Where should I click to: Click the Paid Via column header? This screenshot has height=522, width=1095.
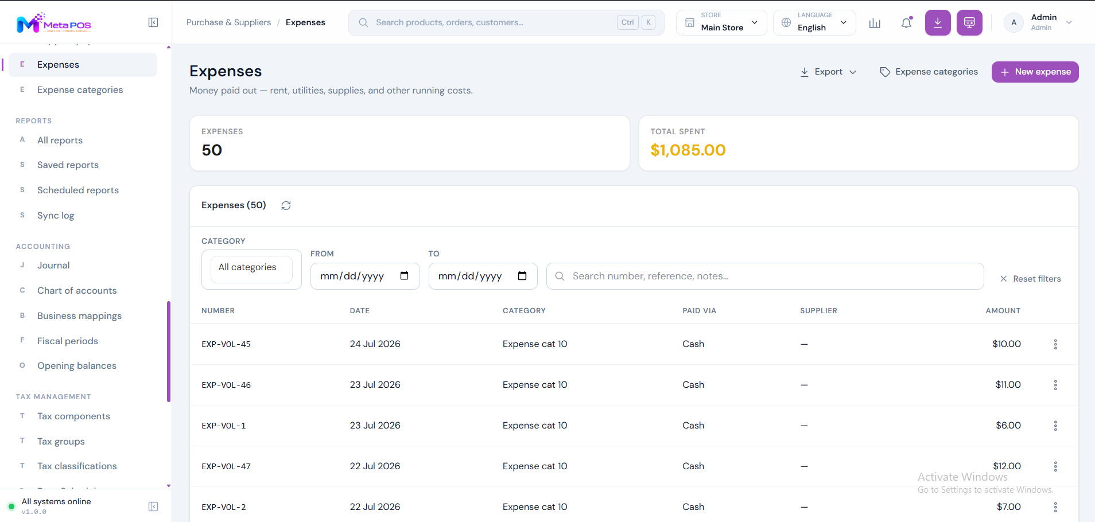click(699, 311)
